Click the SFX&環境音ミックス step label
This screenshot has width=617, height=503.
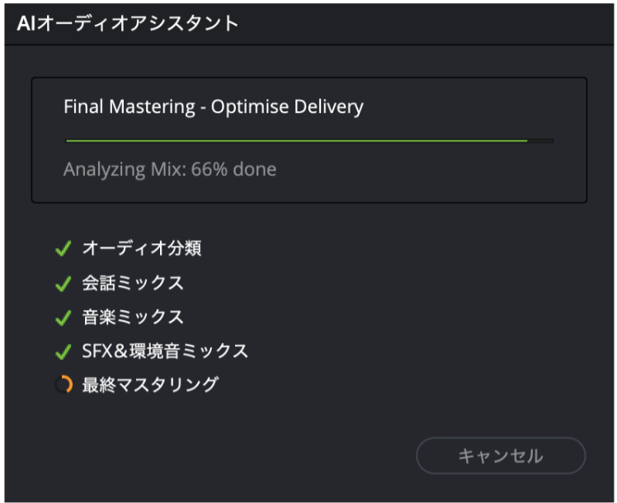pyautogui.click(x=165, y=351)
